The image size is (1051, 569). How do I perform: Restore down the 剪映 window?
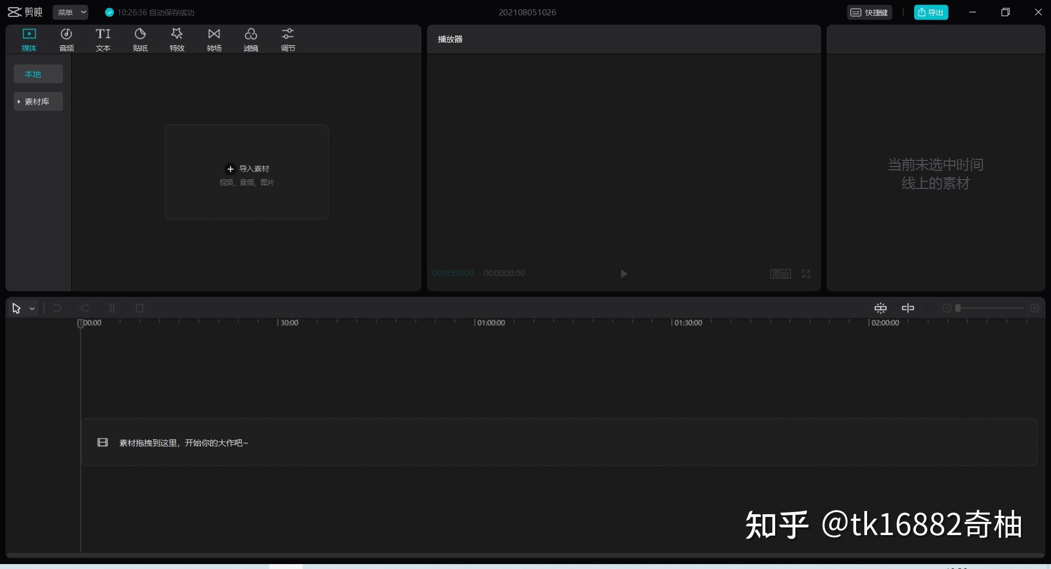(1005, 12)
